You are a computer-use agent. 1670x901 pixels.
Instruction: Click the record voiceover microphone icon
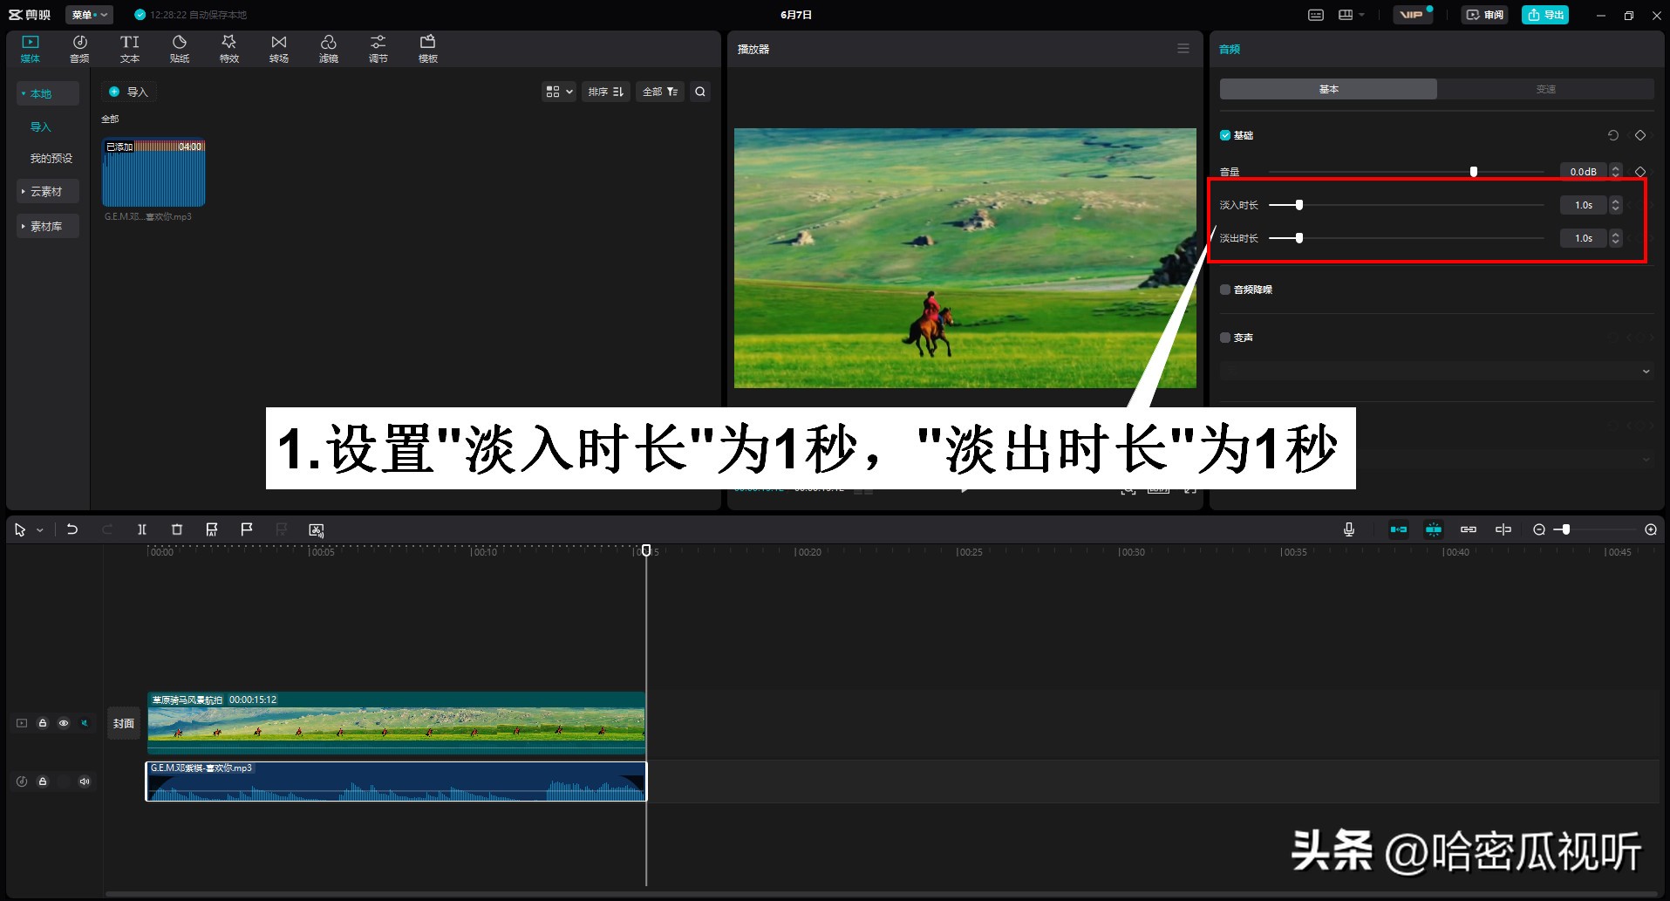[1349, 529]
